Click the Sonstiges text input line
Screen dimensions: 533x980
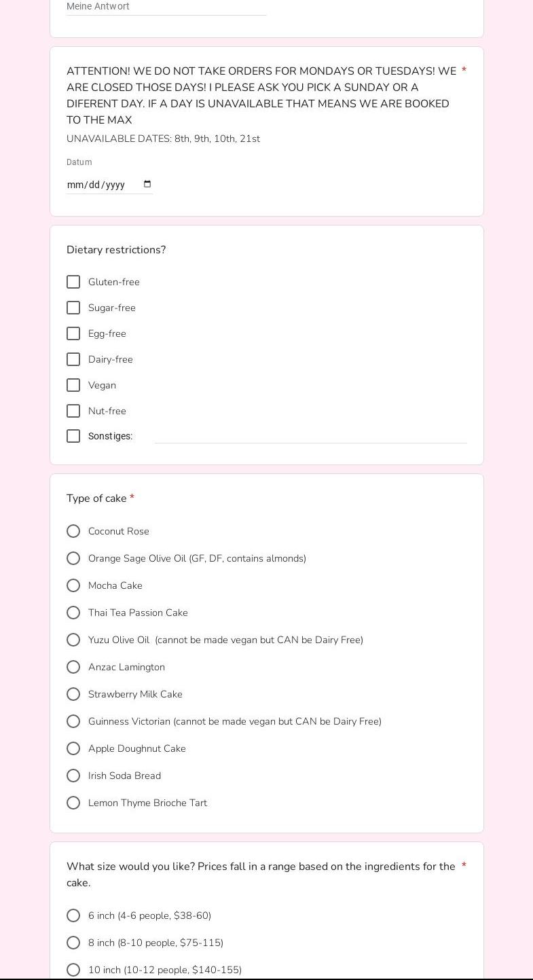[x=310, y=435]
